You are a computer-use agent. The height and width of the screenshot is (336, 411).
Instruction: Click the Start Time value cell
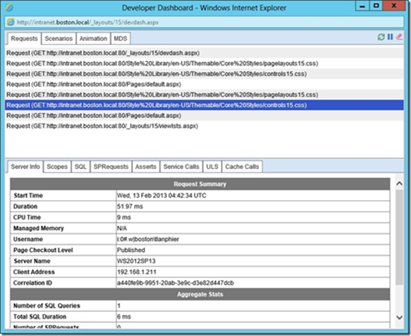(253, 195)
